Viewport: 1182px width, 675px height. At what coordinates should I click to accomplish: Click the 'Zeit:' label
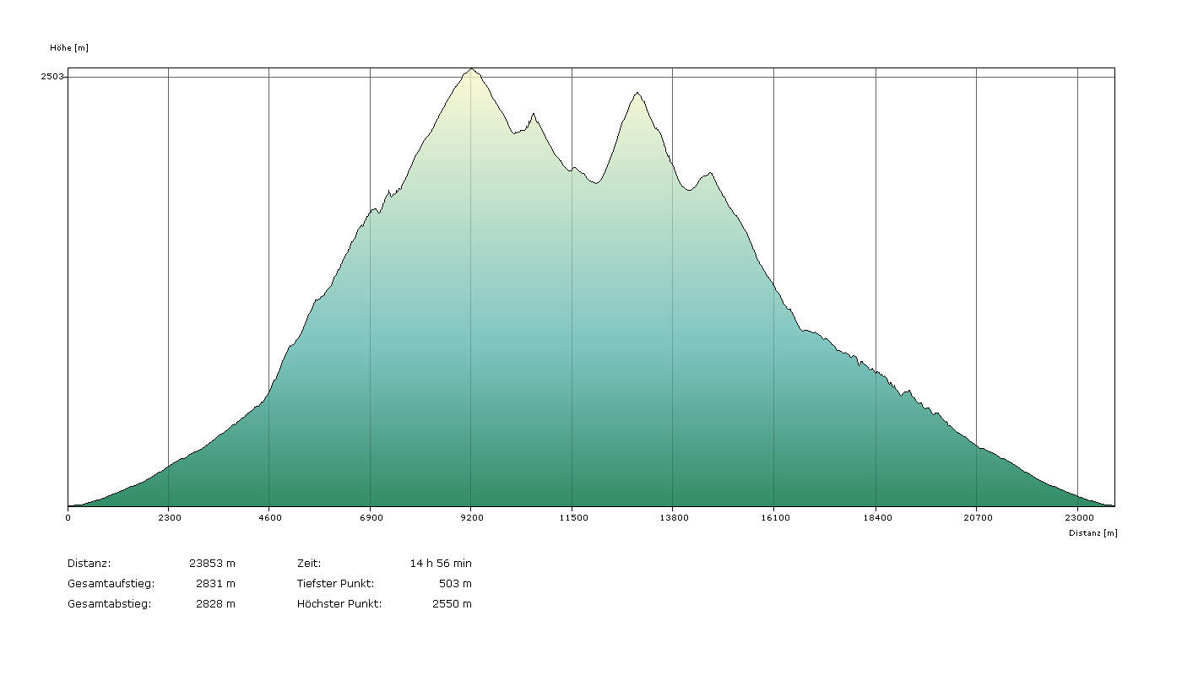tap(309, 563)
